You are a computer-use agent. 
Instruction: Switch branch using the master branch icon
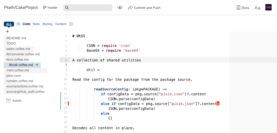(45, 8)
